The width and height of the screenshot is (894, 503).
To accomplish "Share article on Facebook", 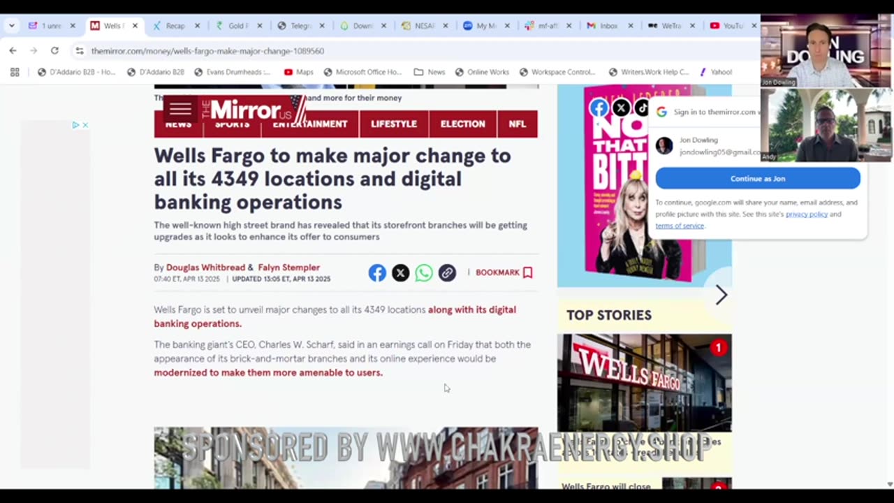I will pos(377,272).
